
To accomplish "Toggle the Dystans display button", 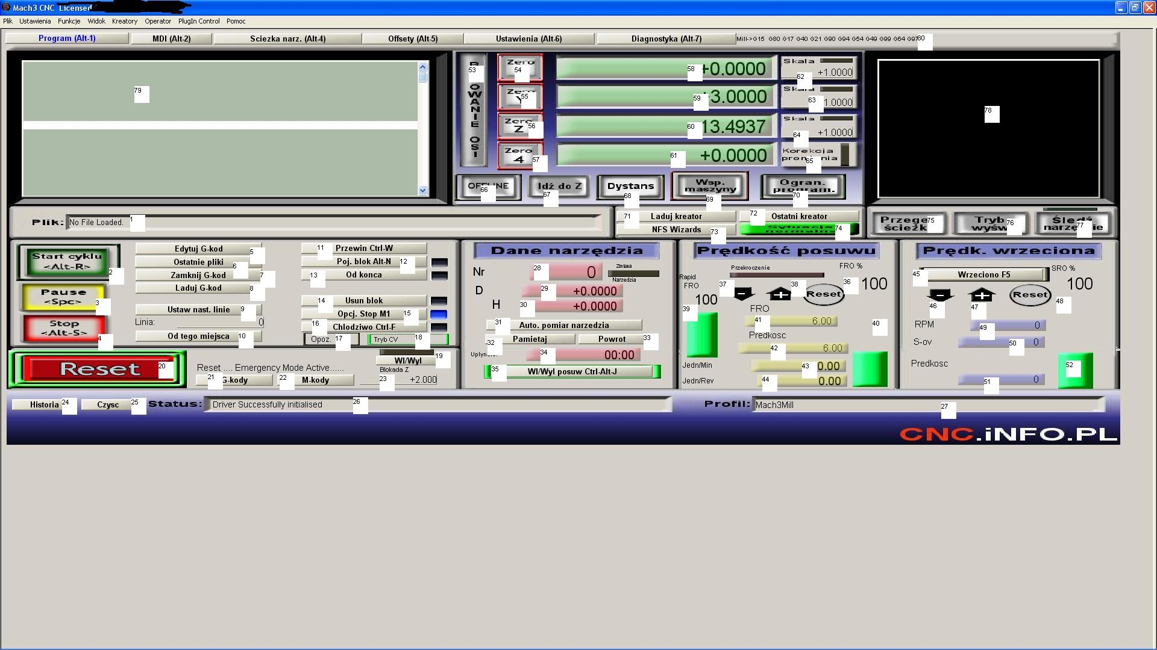I will [x=630, y=187].
